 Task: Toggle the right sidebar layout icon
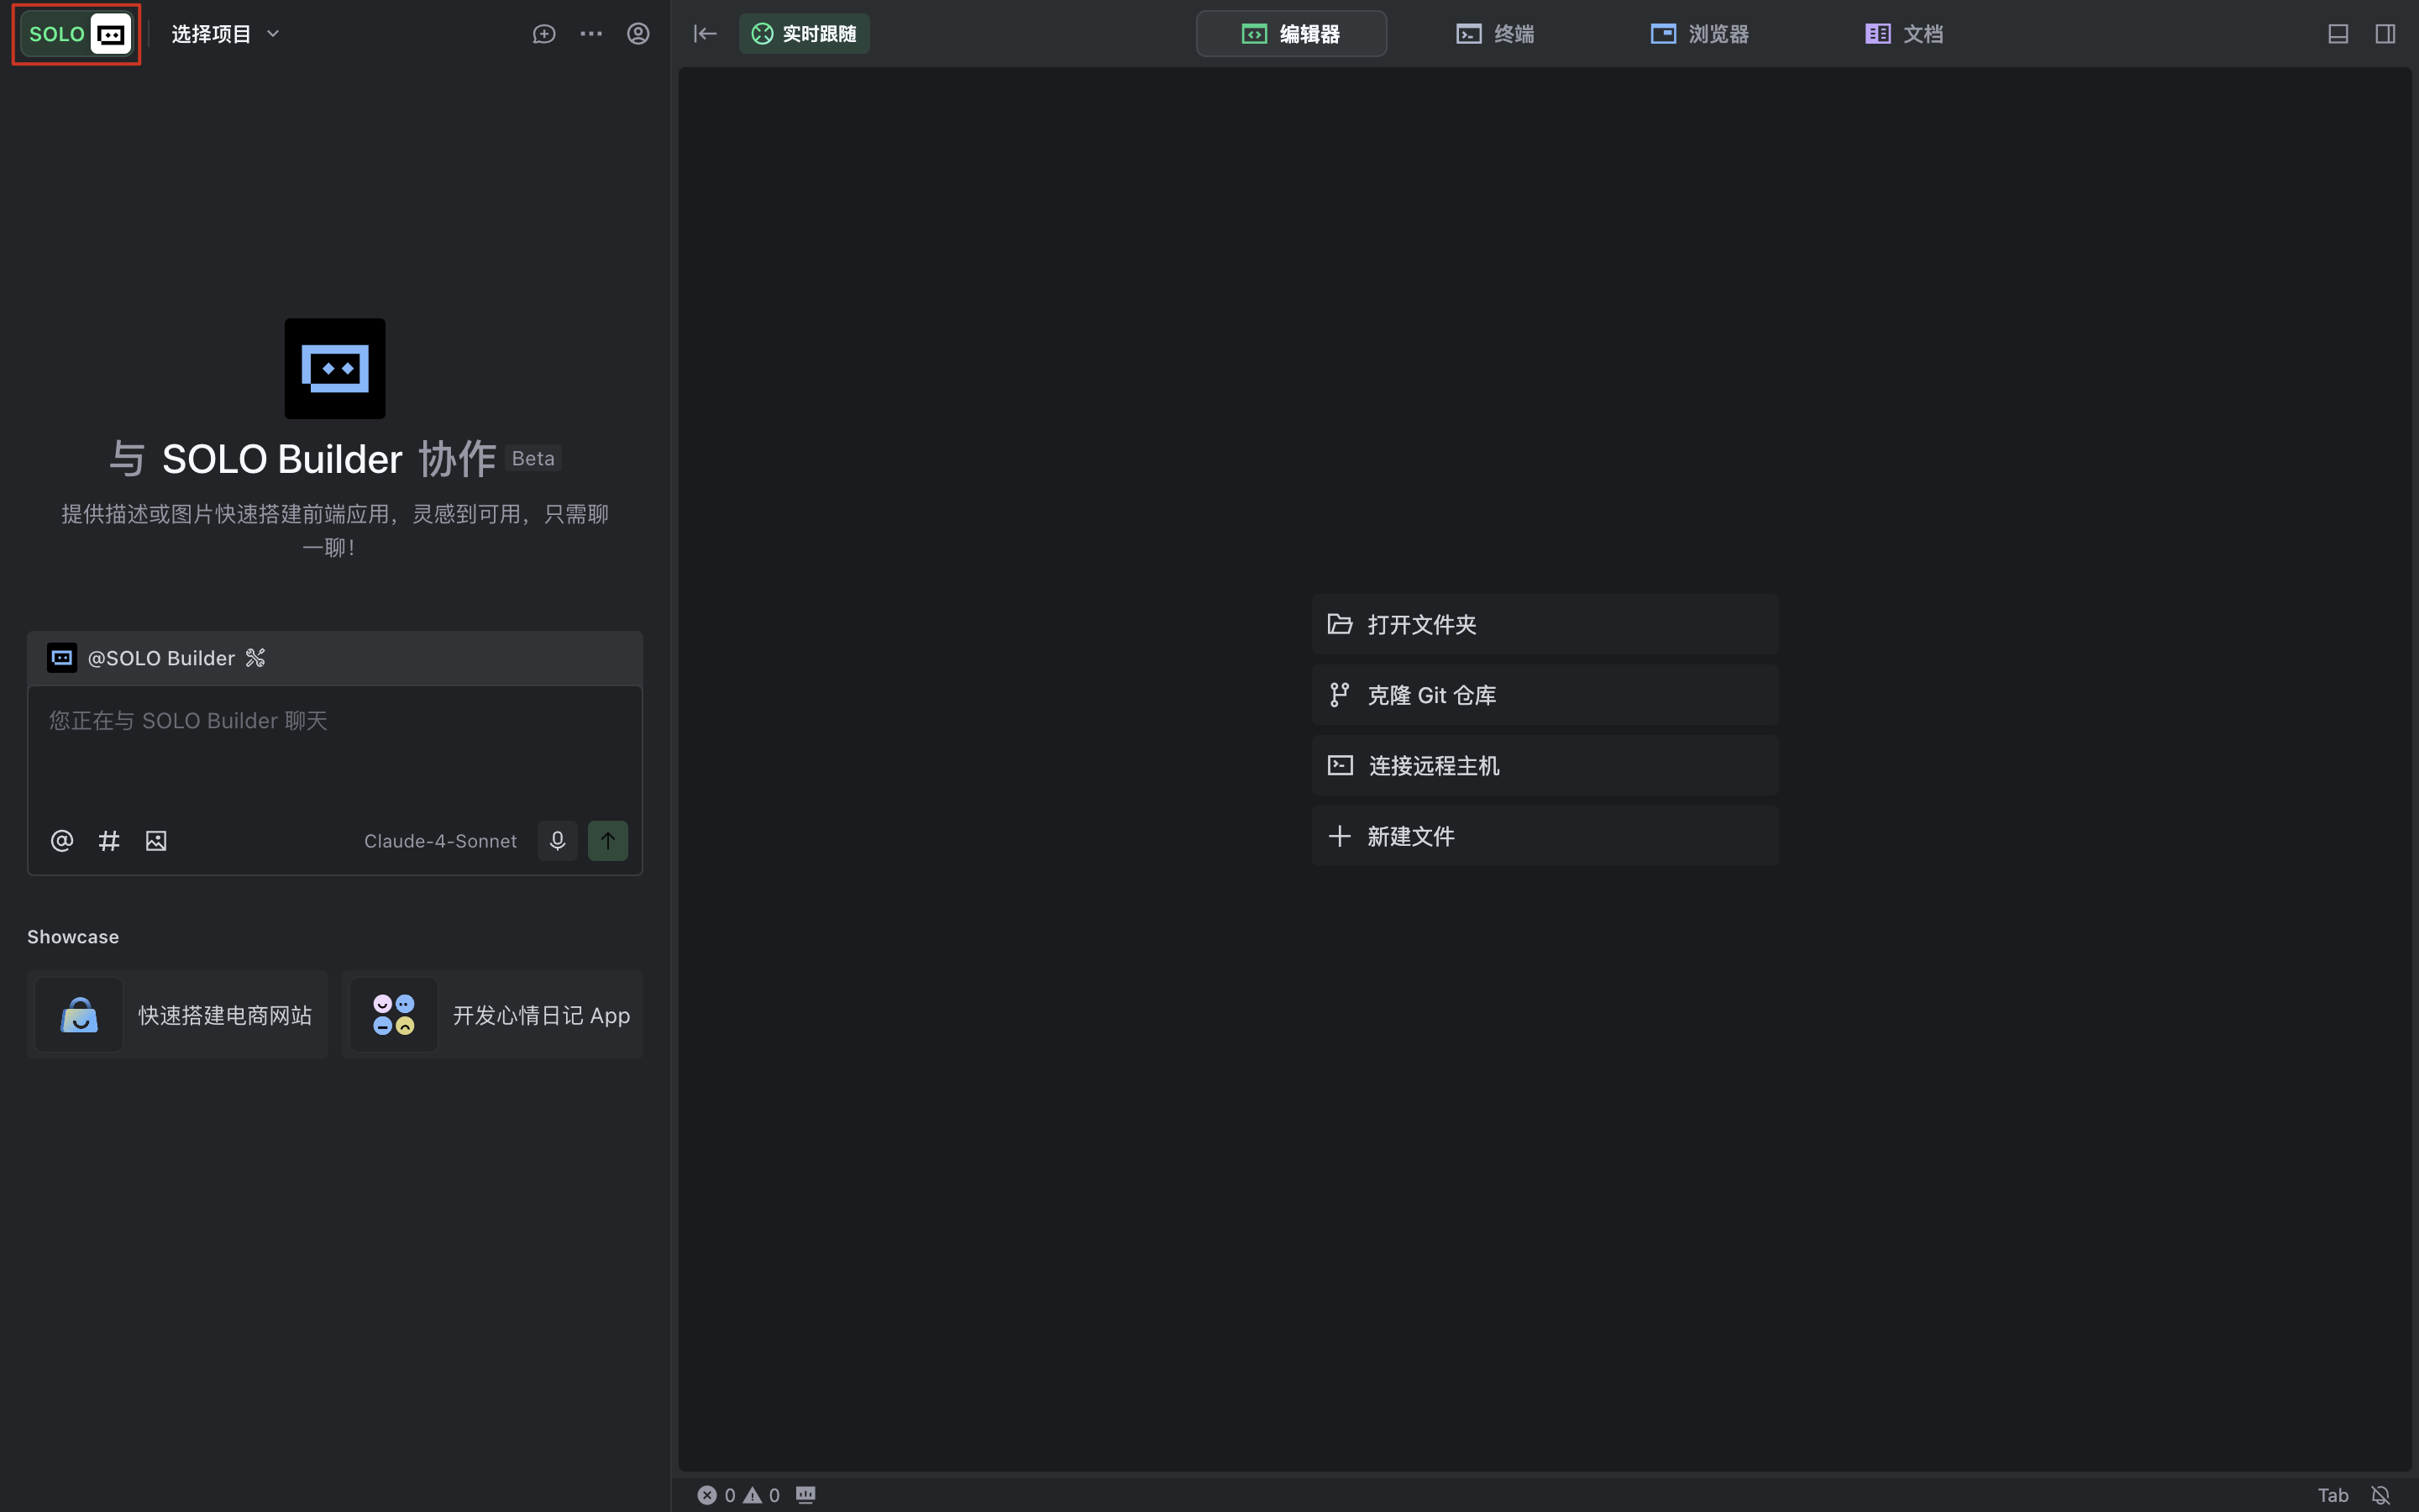(2385, 34)
